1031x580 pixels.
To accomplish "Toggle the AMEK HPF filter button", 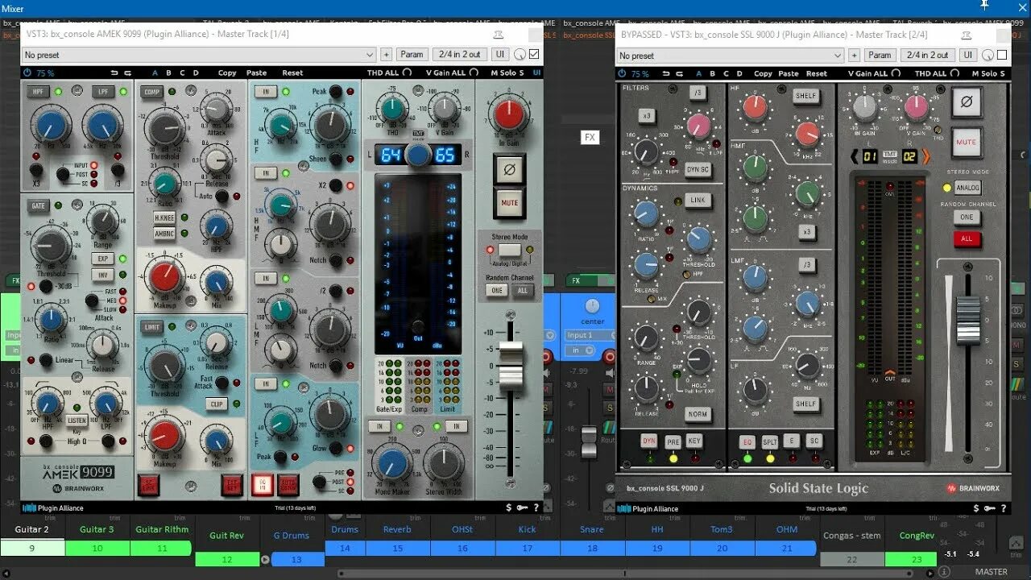I will coord(39,92).
